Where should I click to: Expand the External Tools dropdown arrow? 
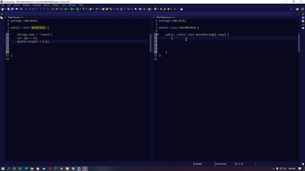[x=86, y=9]
